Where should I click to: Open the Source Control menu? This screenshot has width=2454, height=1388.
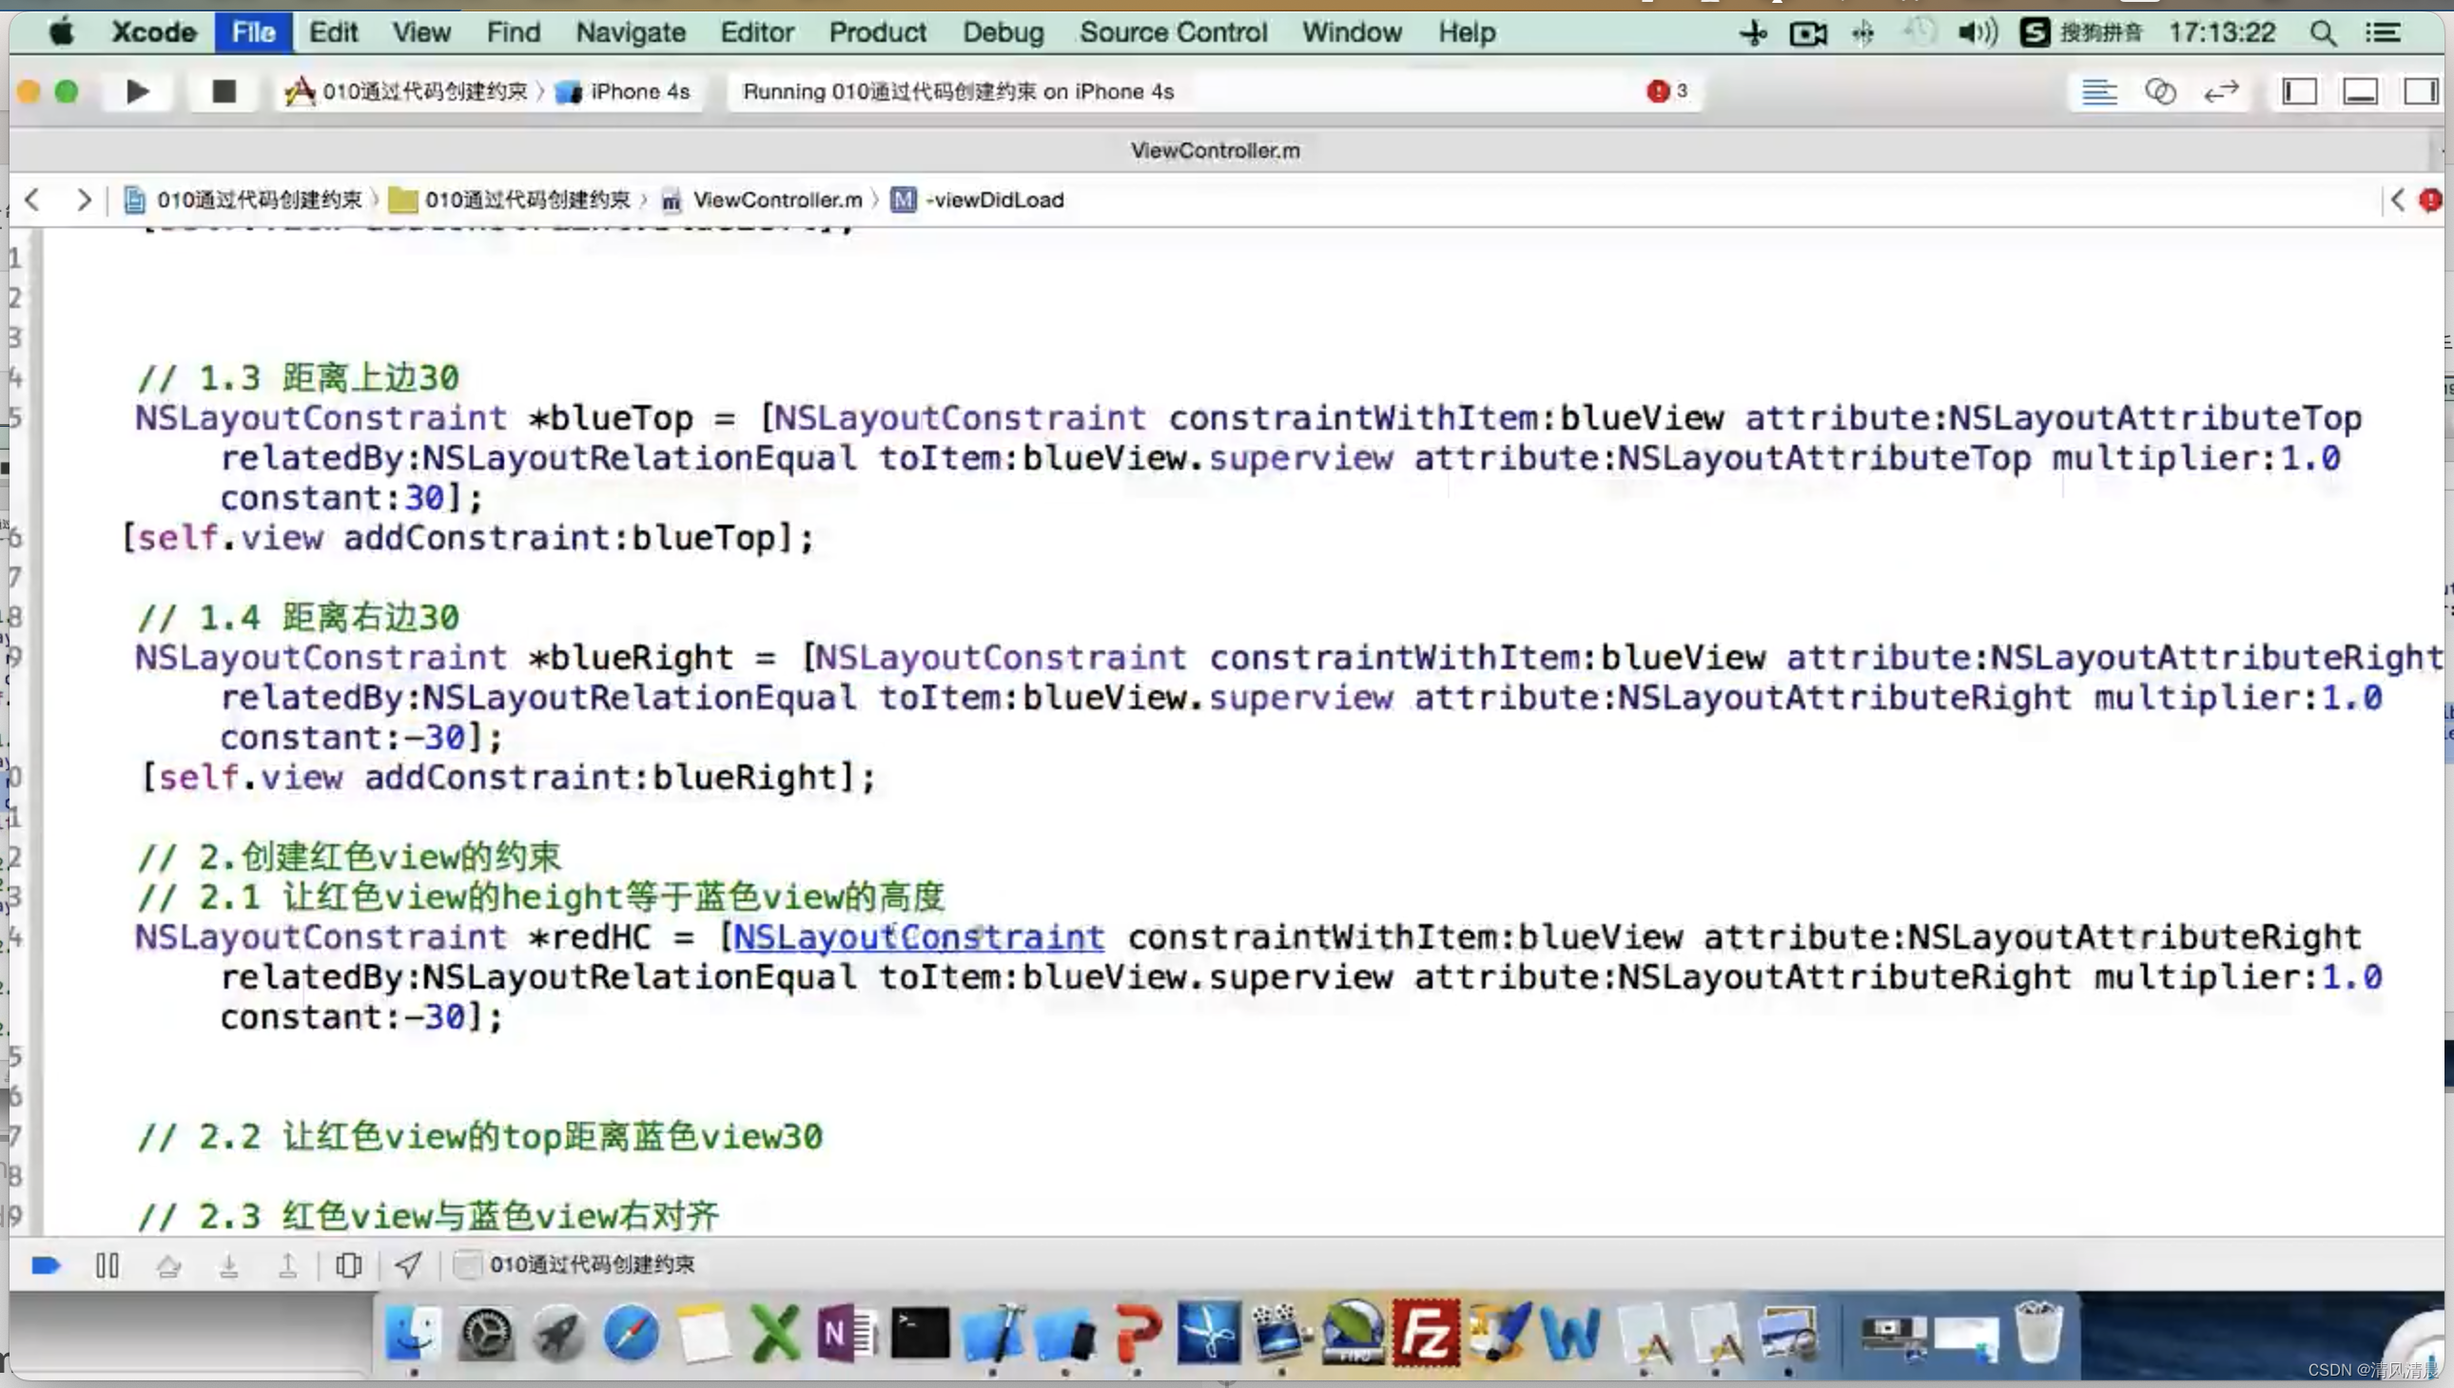(x=1172, y=32)
